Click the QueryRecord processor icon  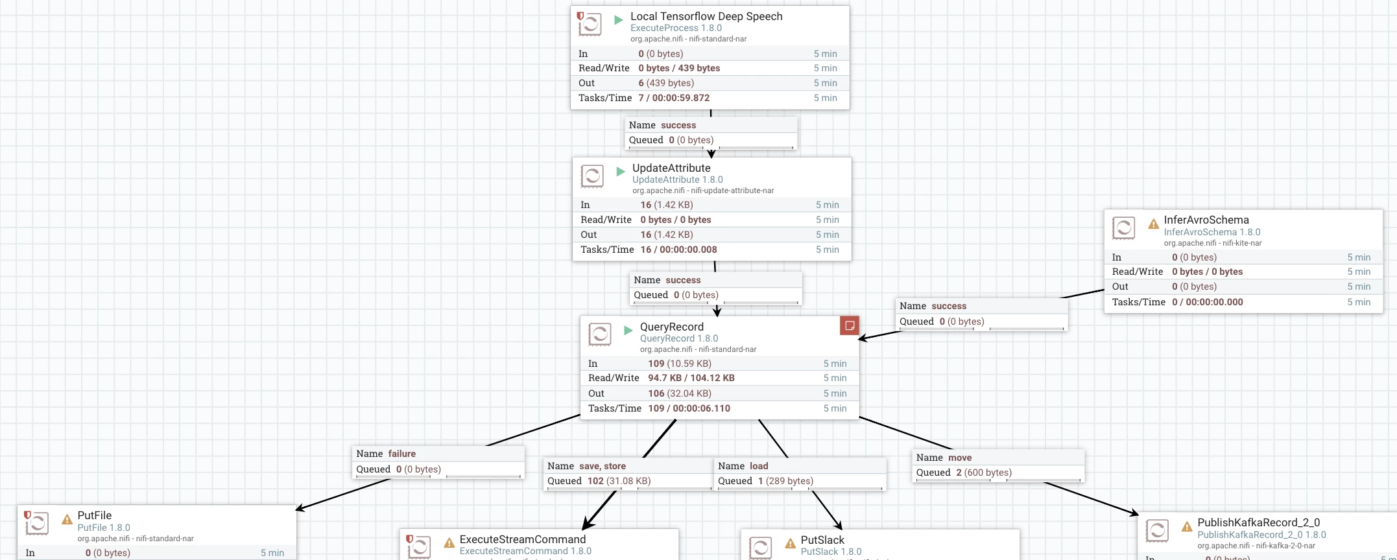pyautogui.click(x=600, y=334)
